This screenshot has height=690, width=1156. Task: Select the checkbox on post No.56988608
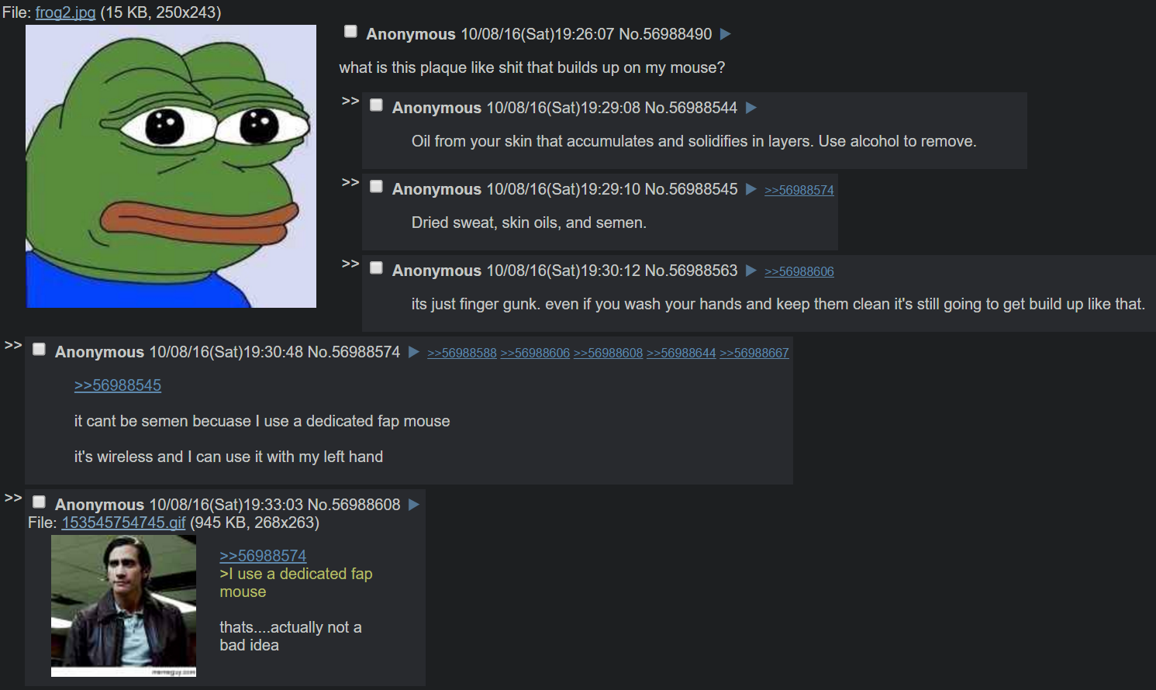click(x=39, y=502)
